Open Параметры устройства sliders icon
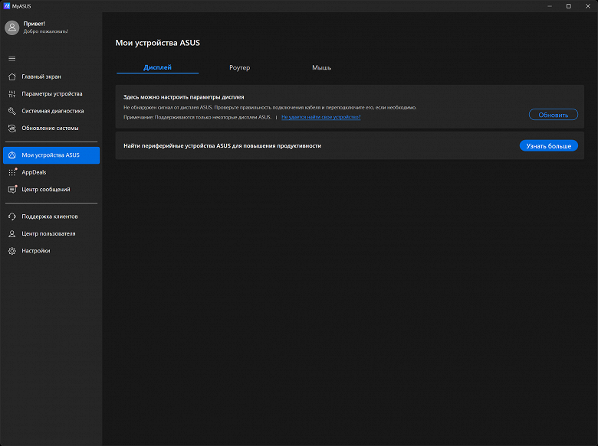Image resolution: width=598 pixels, height=446 pixels. tap(11, 94)
